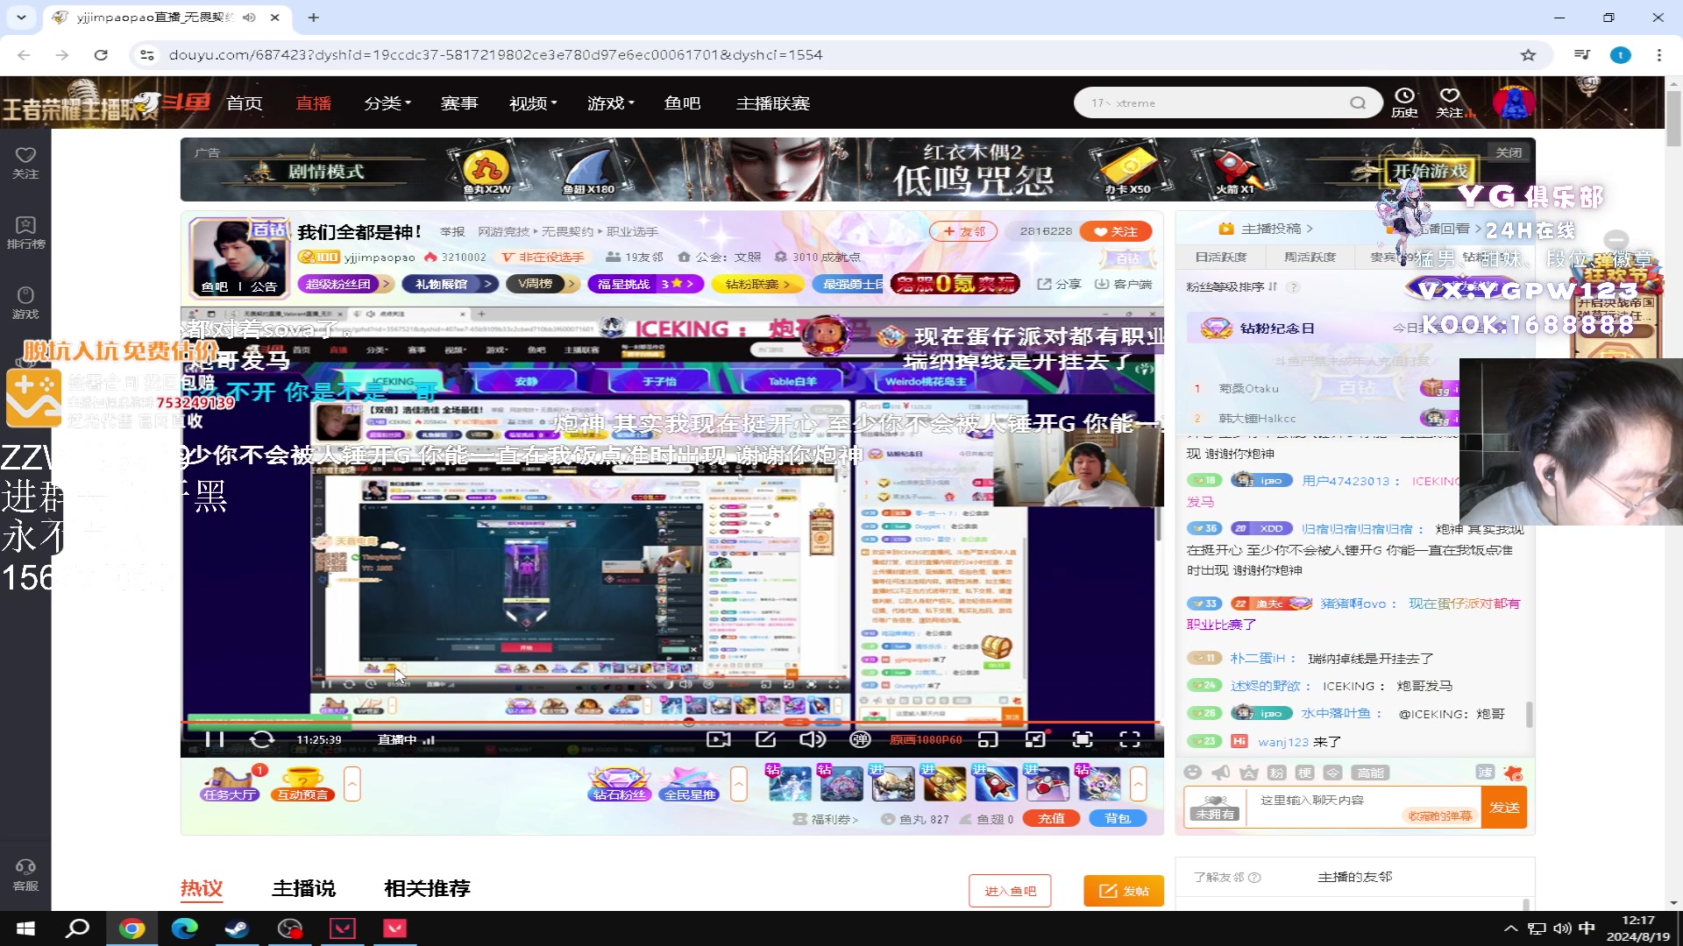Open 历史 watch history icon

click(1404, 102)
